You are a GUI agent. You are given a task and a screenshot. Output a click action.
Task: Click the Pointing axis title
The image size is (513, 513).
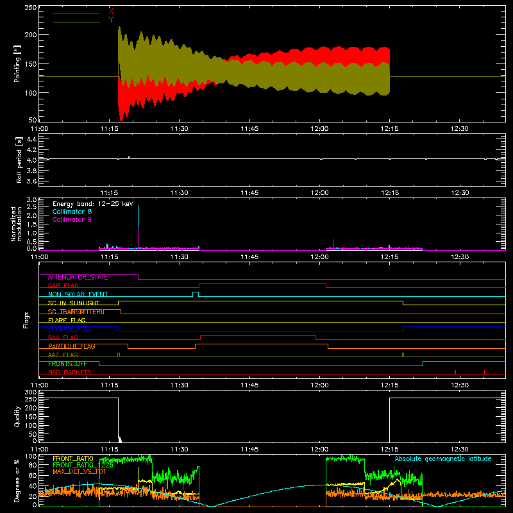17,63
